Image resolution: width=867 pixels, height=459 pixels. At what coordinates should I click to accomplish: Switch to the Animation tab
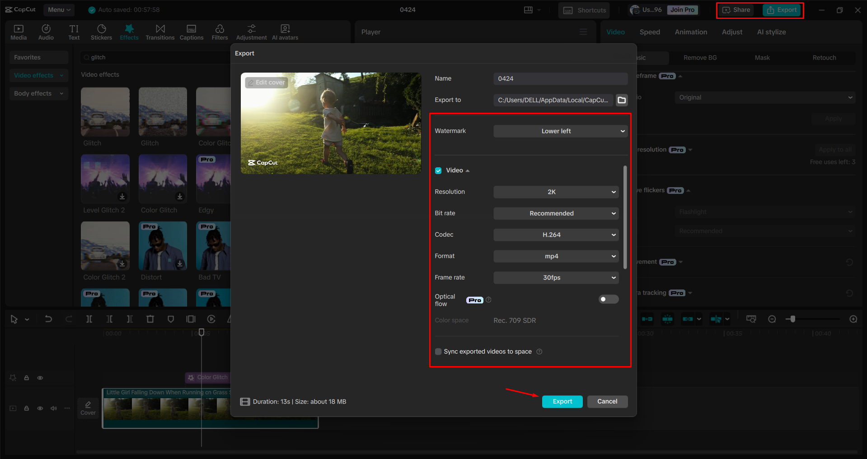[x=691, y=32]
